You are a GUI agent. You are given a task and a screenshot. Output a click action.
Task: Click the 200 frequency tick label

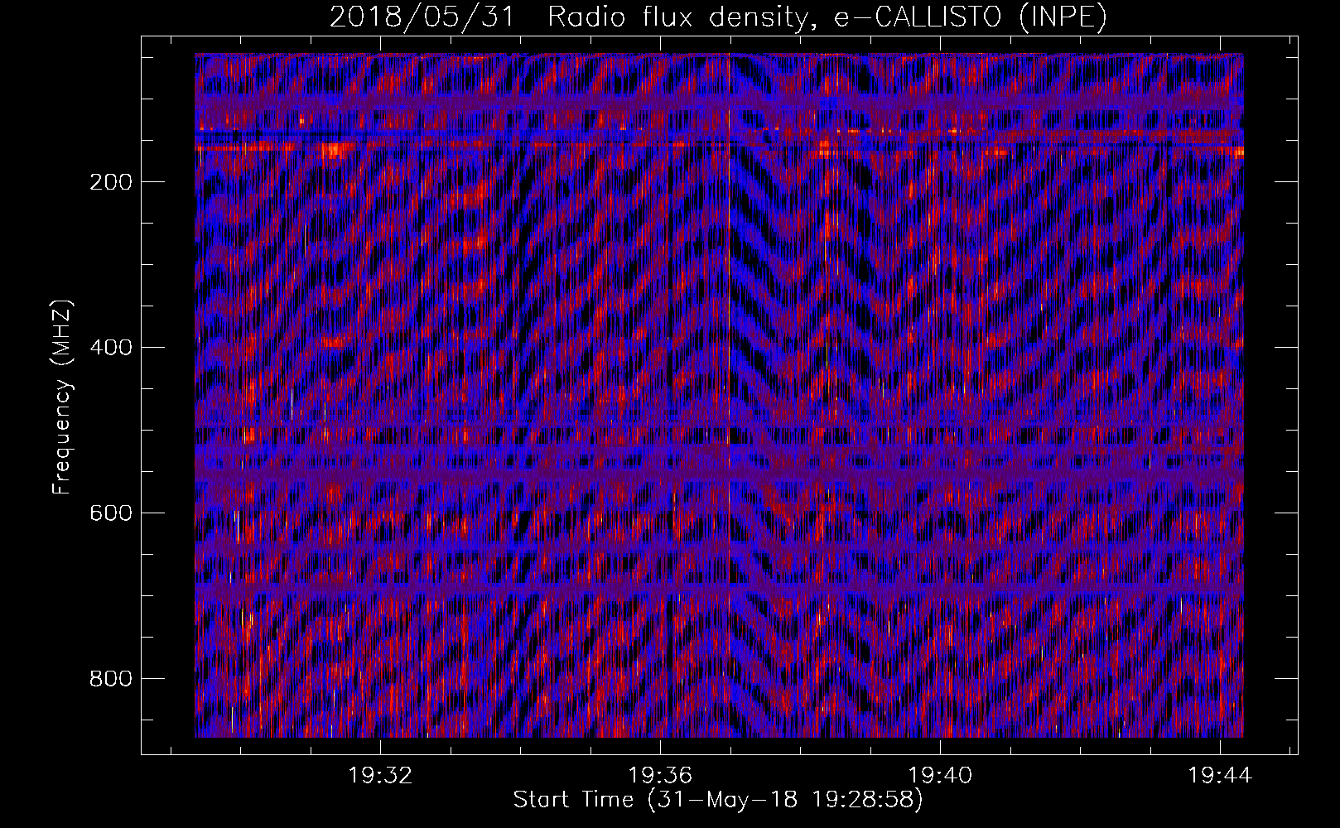(x=111, y=182)
